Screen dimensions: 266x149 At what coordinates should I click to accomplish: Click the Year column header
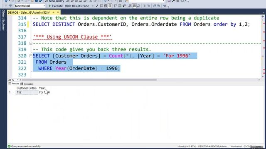tap(42, 88)
